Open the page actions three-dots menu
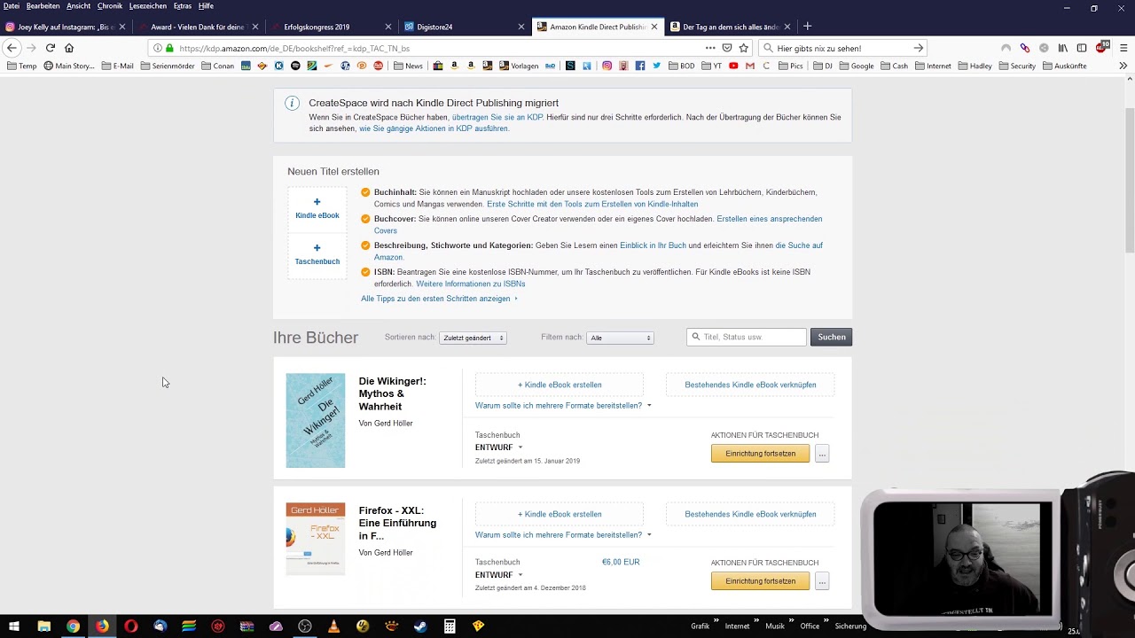 pos(710,48)
